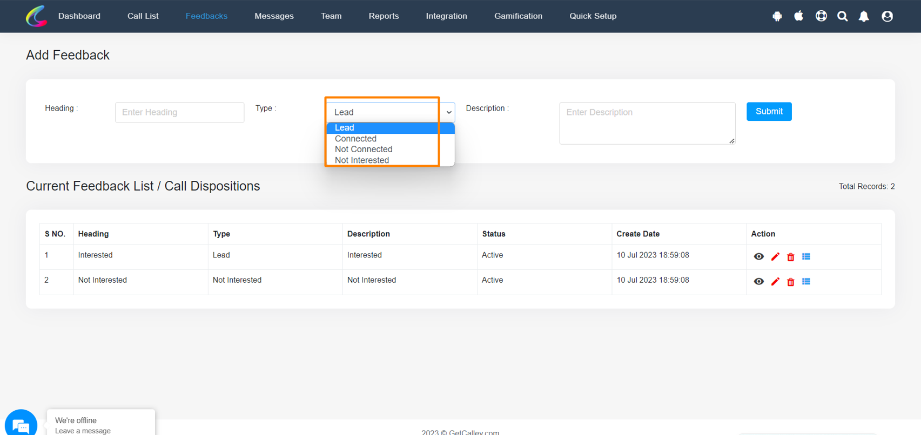Open the Reports menu

click(x=384, y=16)
